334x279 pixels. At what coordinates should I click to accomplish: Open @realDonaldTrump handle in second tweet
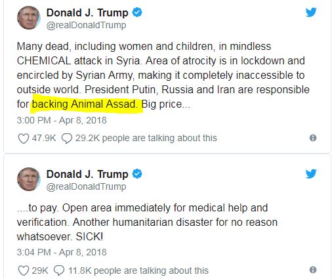(86, 186)
